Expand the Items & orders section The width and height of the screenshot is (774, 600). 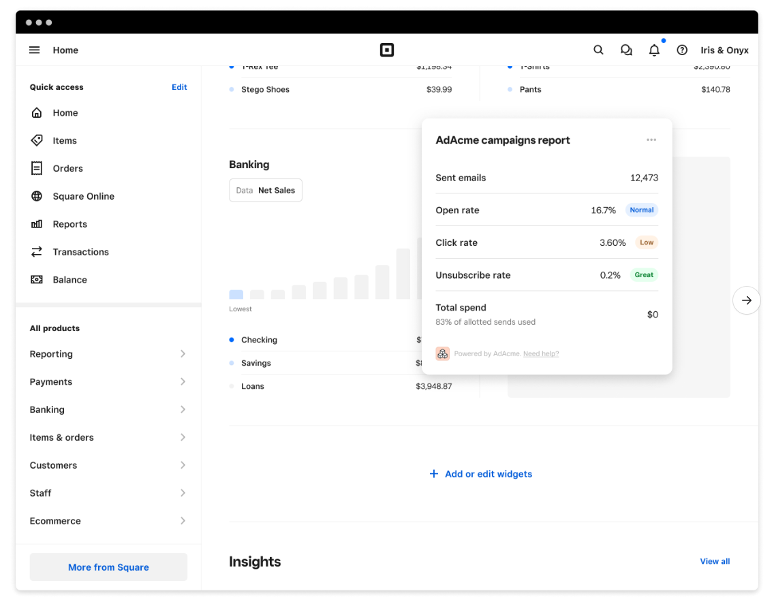[x=108, y=437]
